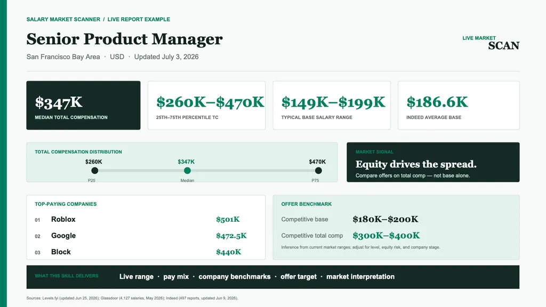Image resolution: width=546 pixels, height=307 pixels.
Task: Click the $186.6K Indeed average value
Action: point(437,102)
